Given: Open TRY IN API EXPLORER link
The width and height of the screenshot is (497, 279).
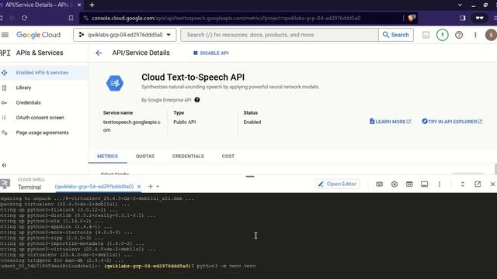Looking at the screenshot, I should (x=452, y=122).
